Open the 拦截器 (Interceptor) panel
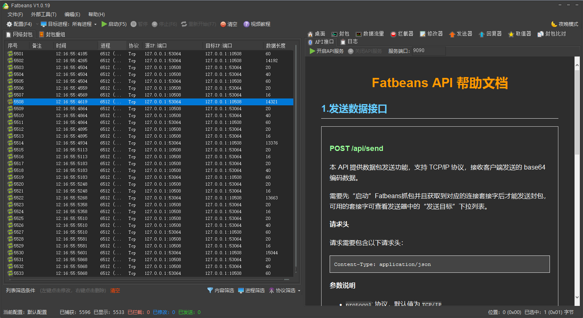This screenshot has width=583, height=318. tap(401, 33)
